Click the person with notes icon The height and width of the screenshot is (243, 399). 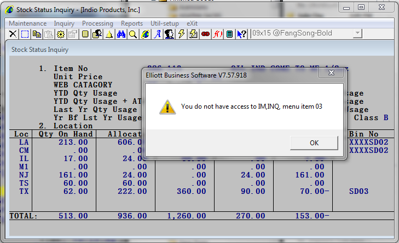[x=97, y=34]
